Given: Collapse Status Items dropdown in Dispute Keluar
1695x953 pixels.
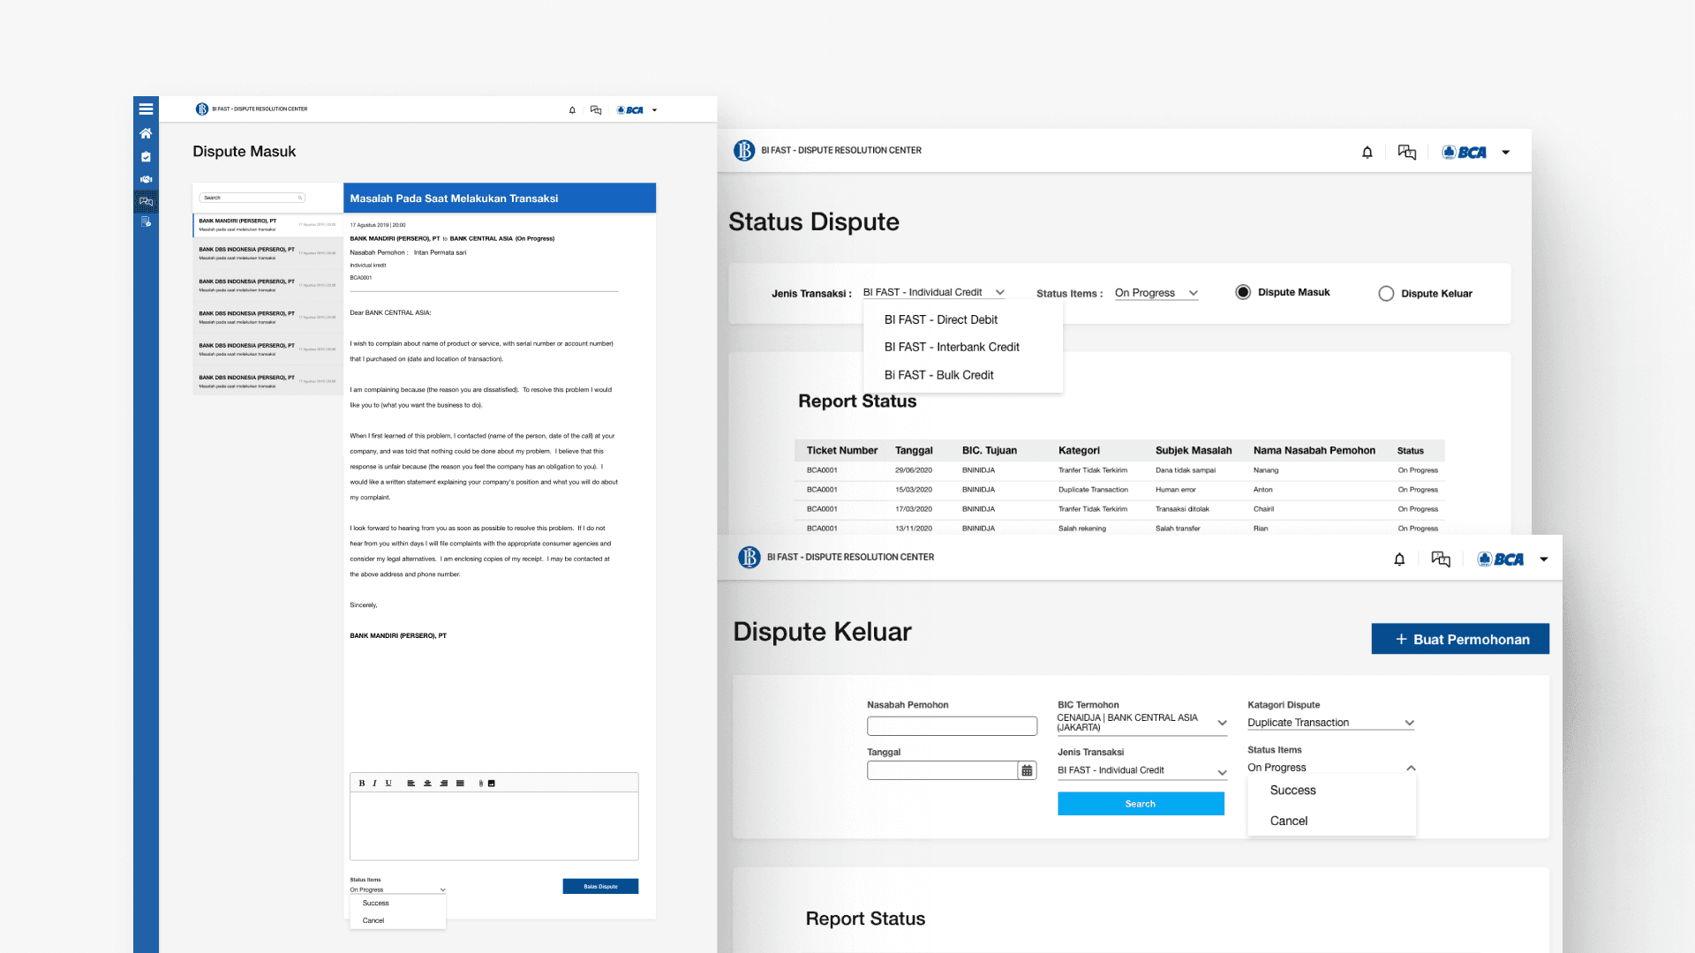Looking at the screenshot, I should click(x=1411, y=768).
